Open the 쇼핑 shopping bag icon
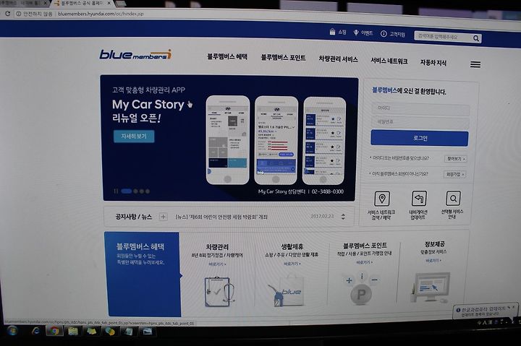 tap(332, 32)
